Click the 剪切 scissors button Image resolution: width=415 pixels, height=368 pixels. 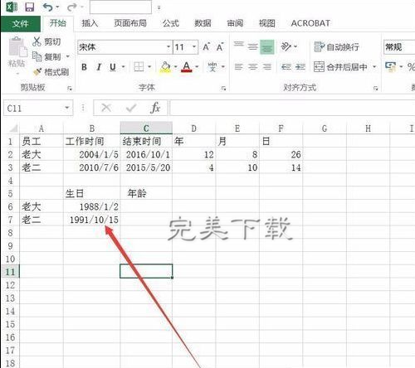tap(46, 41)
